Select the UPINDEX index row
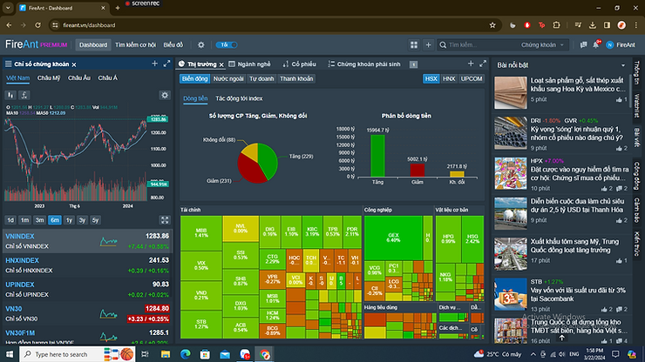Screen dimensions: 645x362 (87, 289)
